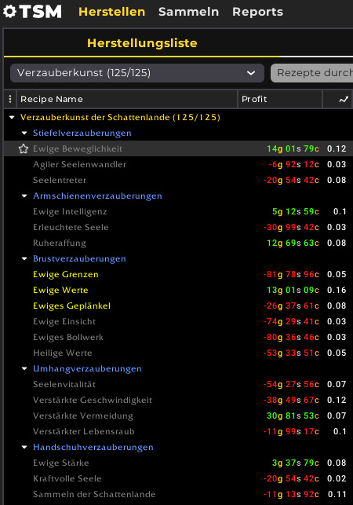The height and width of the screenshot is (505, 353).
Task: Collapse the Brustverzauberungen category arrow
Action: (x=24, y=258)
